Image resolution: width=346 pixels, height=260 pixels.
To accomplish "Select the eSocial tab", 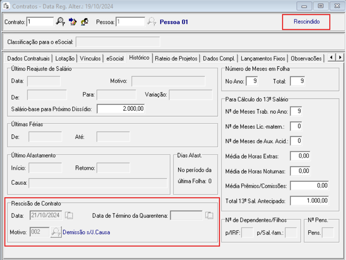I will click(x=115, y=59).
